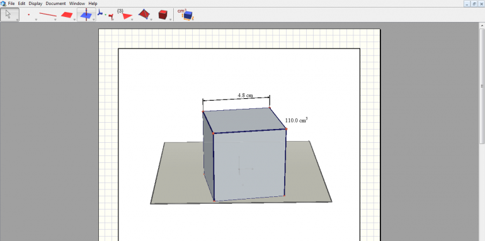
Task: Expand the Point tool dropdown arrow
Action: pyautogui.click(x=36, y=20)
